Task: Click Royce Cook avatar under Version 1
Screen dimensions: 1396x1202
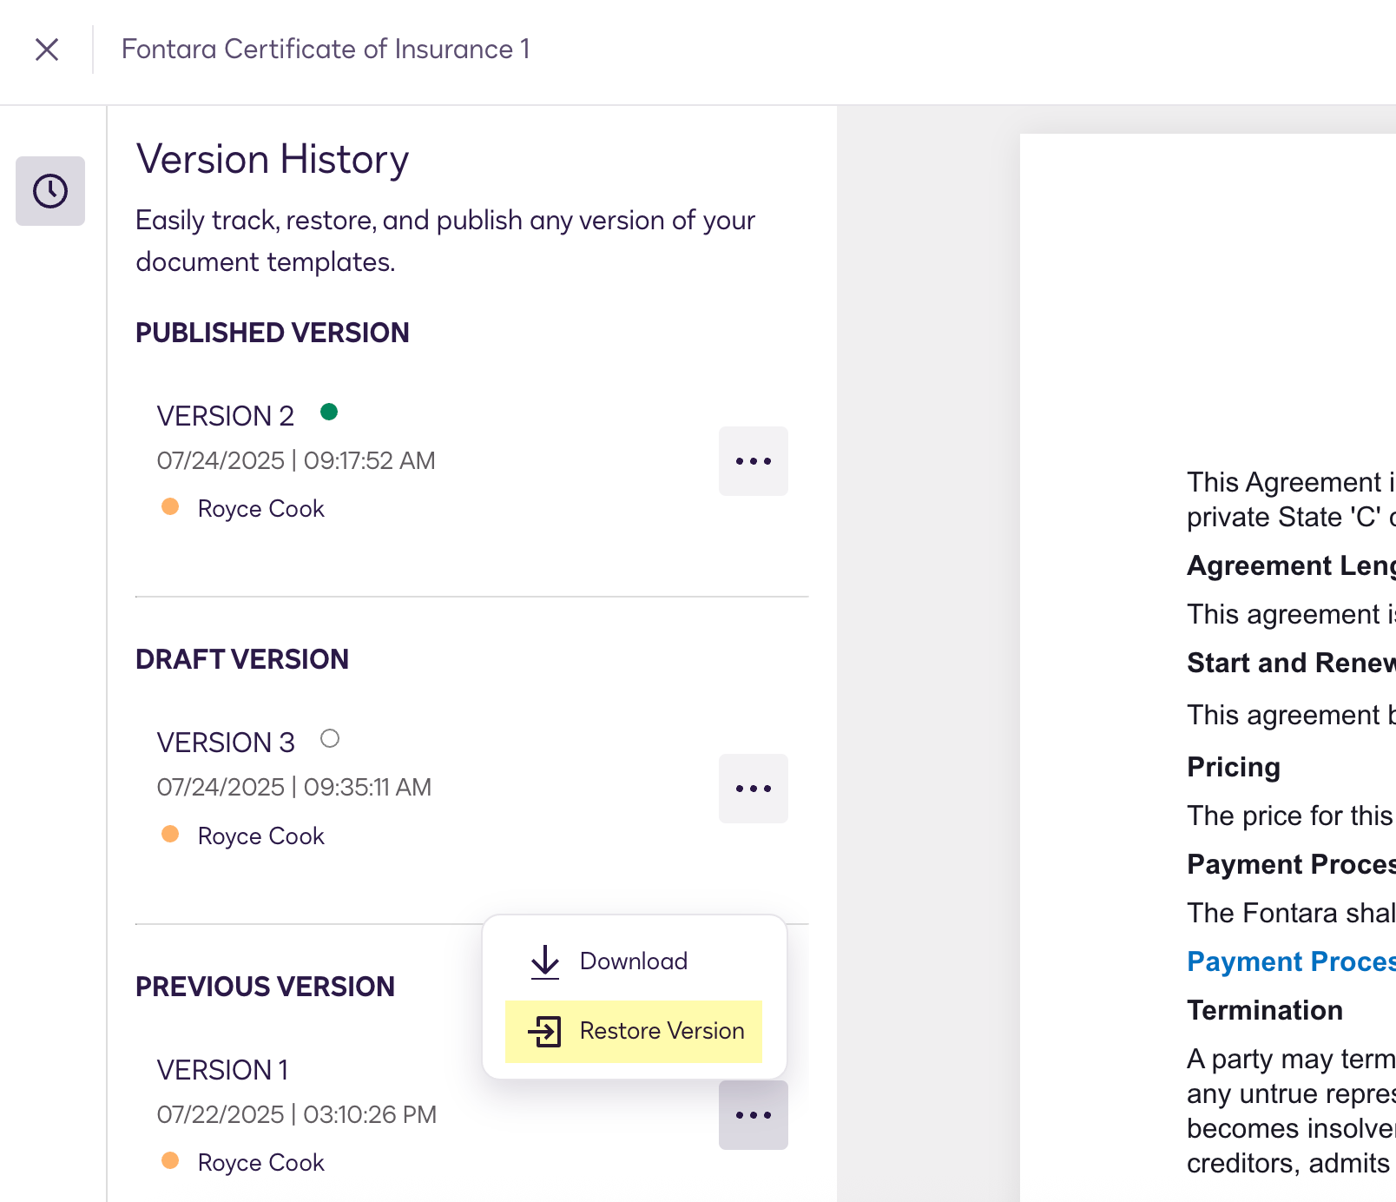Action: tap(170, 1161)
